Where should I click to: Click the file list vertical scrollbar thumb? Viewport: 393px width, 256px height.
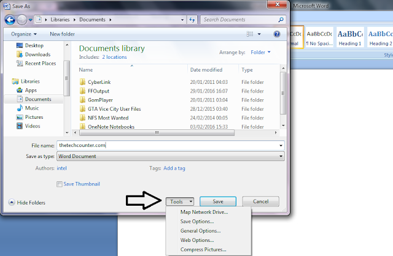(x=283, y=93)
